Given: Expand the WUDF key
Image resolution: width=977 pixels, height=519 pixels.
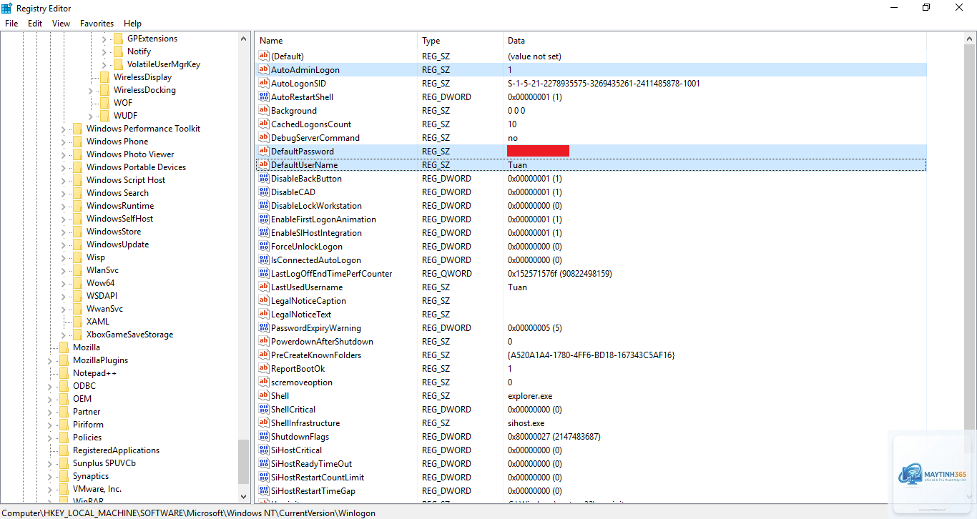Looking at the screenshot, I should [90, 116].
